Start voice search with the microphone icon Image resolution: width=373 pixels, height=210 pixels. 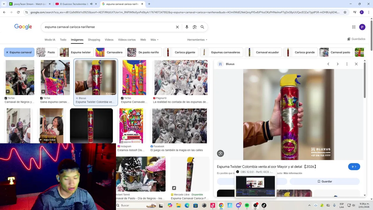[187, 27]
